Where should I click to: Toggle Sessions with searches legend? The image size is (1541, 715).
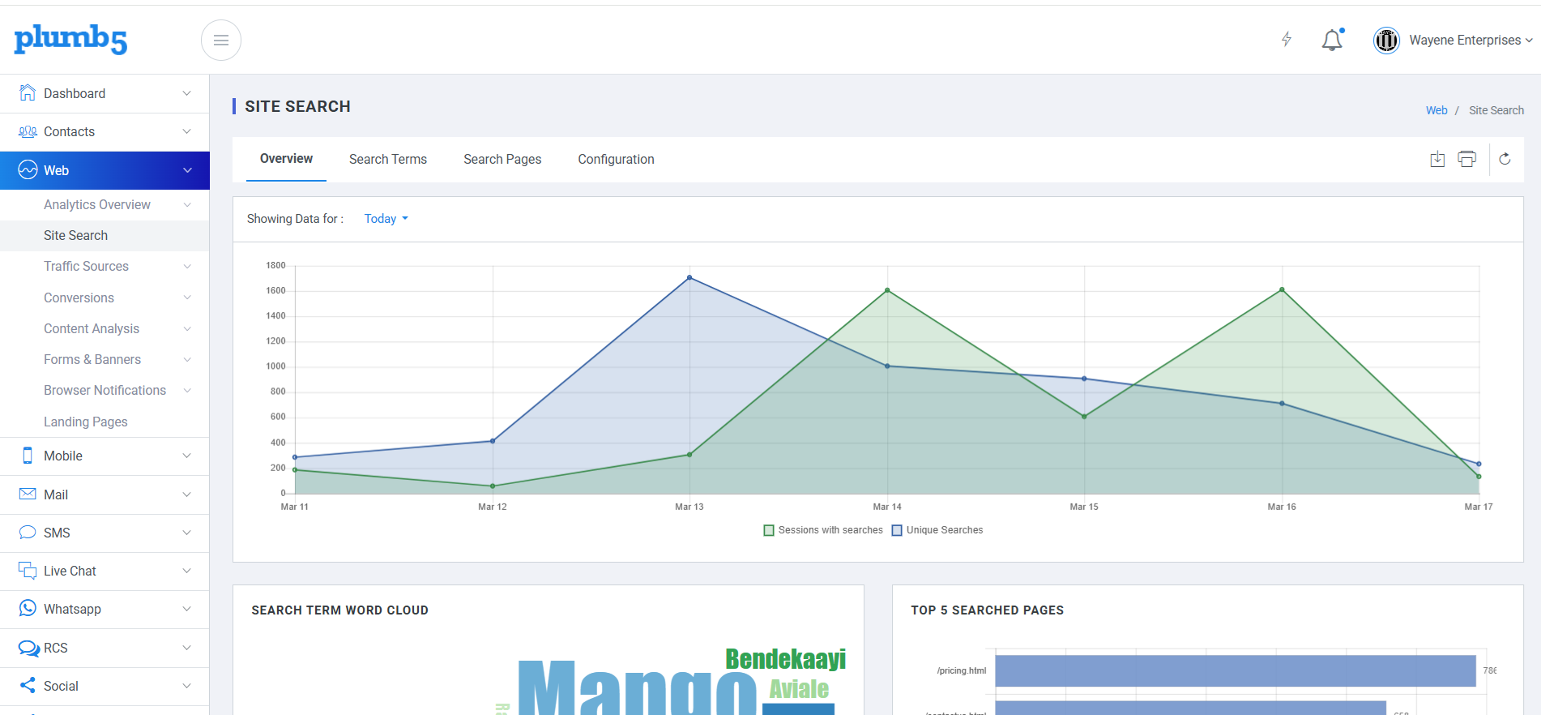point(823,530)
